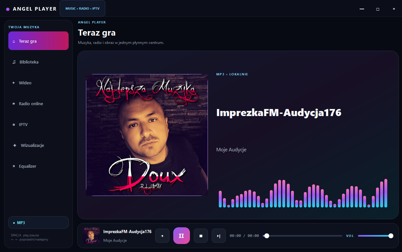Click the large Doux album cover art

(x=147, y=135)
